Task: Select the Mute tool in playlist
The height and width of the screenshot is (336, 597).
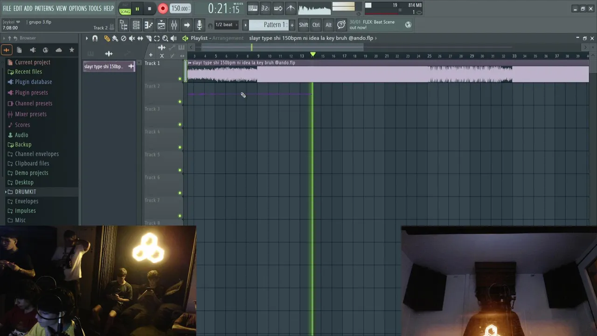Action: [x=132, y=38]
